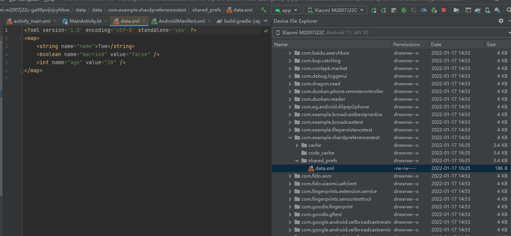511x236 pixels.
Task: Click the Profile app gauge icon
Action: click(x=424, y=10)
